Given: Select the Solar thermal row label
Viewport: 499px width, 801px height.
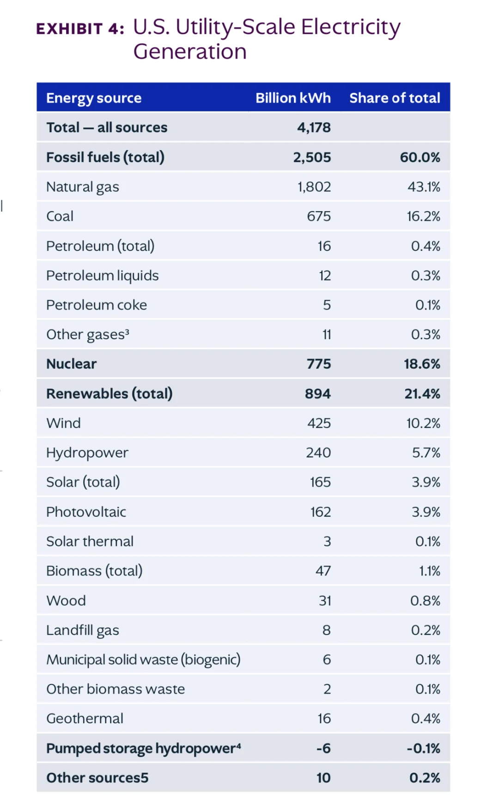Looking at the screenshot, I should (x=90, y=541).
